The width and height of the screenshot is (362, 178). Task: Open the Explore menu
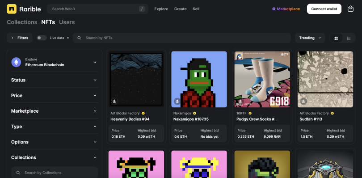click(161, 9)
